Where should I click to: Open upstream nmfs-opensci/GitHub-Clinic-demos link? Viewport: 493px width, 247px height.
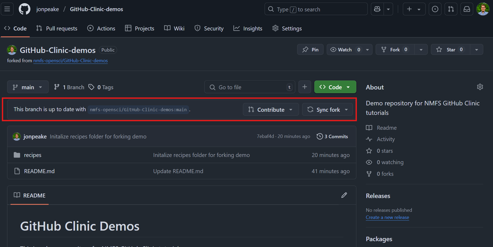[71, 61]
